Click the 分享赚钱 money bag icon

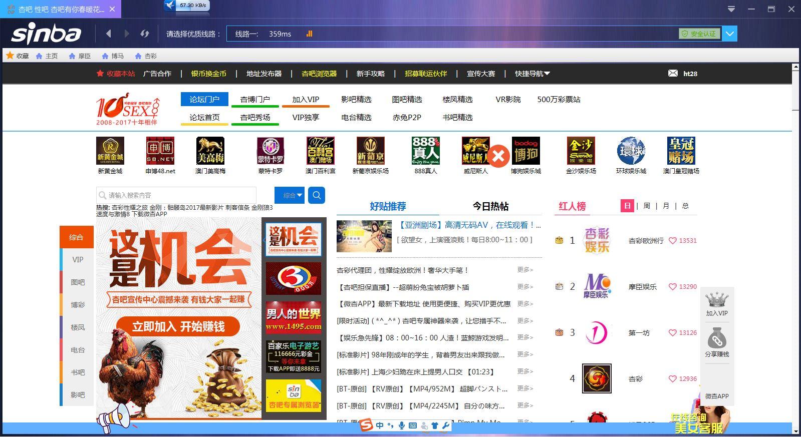click(717, 339)
